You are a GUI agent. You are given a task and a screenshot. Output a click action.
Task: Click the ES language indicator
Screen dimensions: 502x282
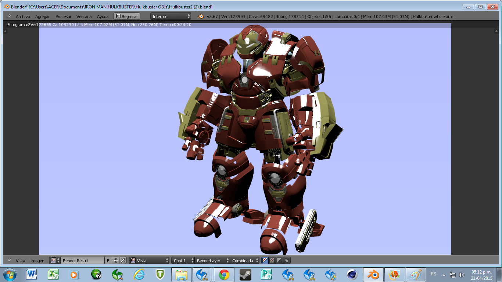click(x=434, y=274)
